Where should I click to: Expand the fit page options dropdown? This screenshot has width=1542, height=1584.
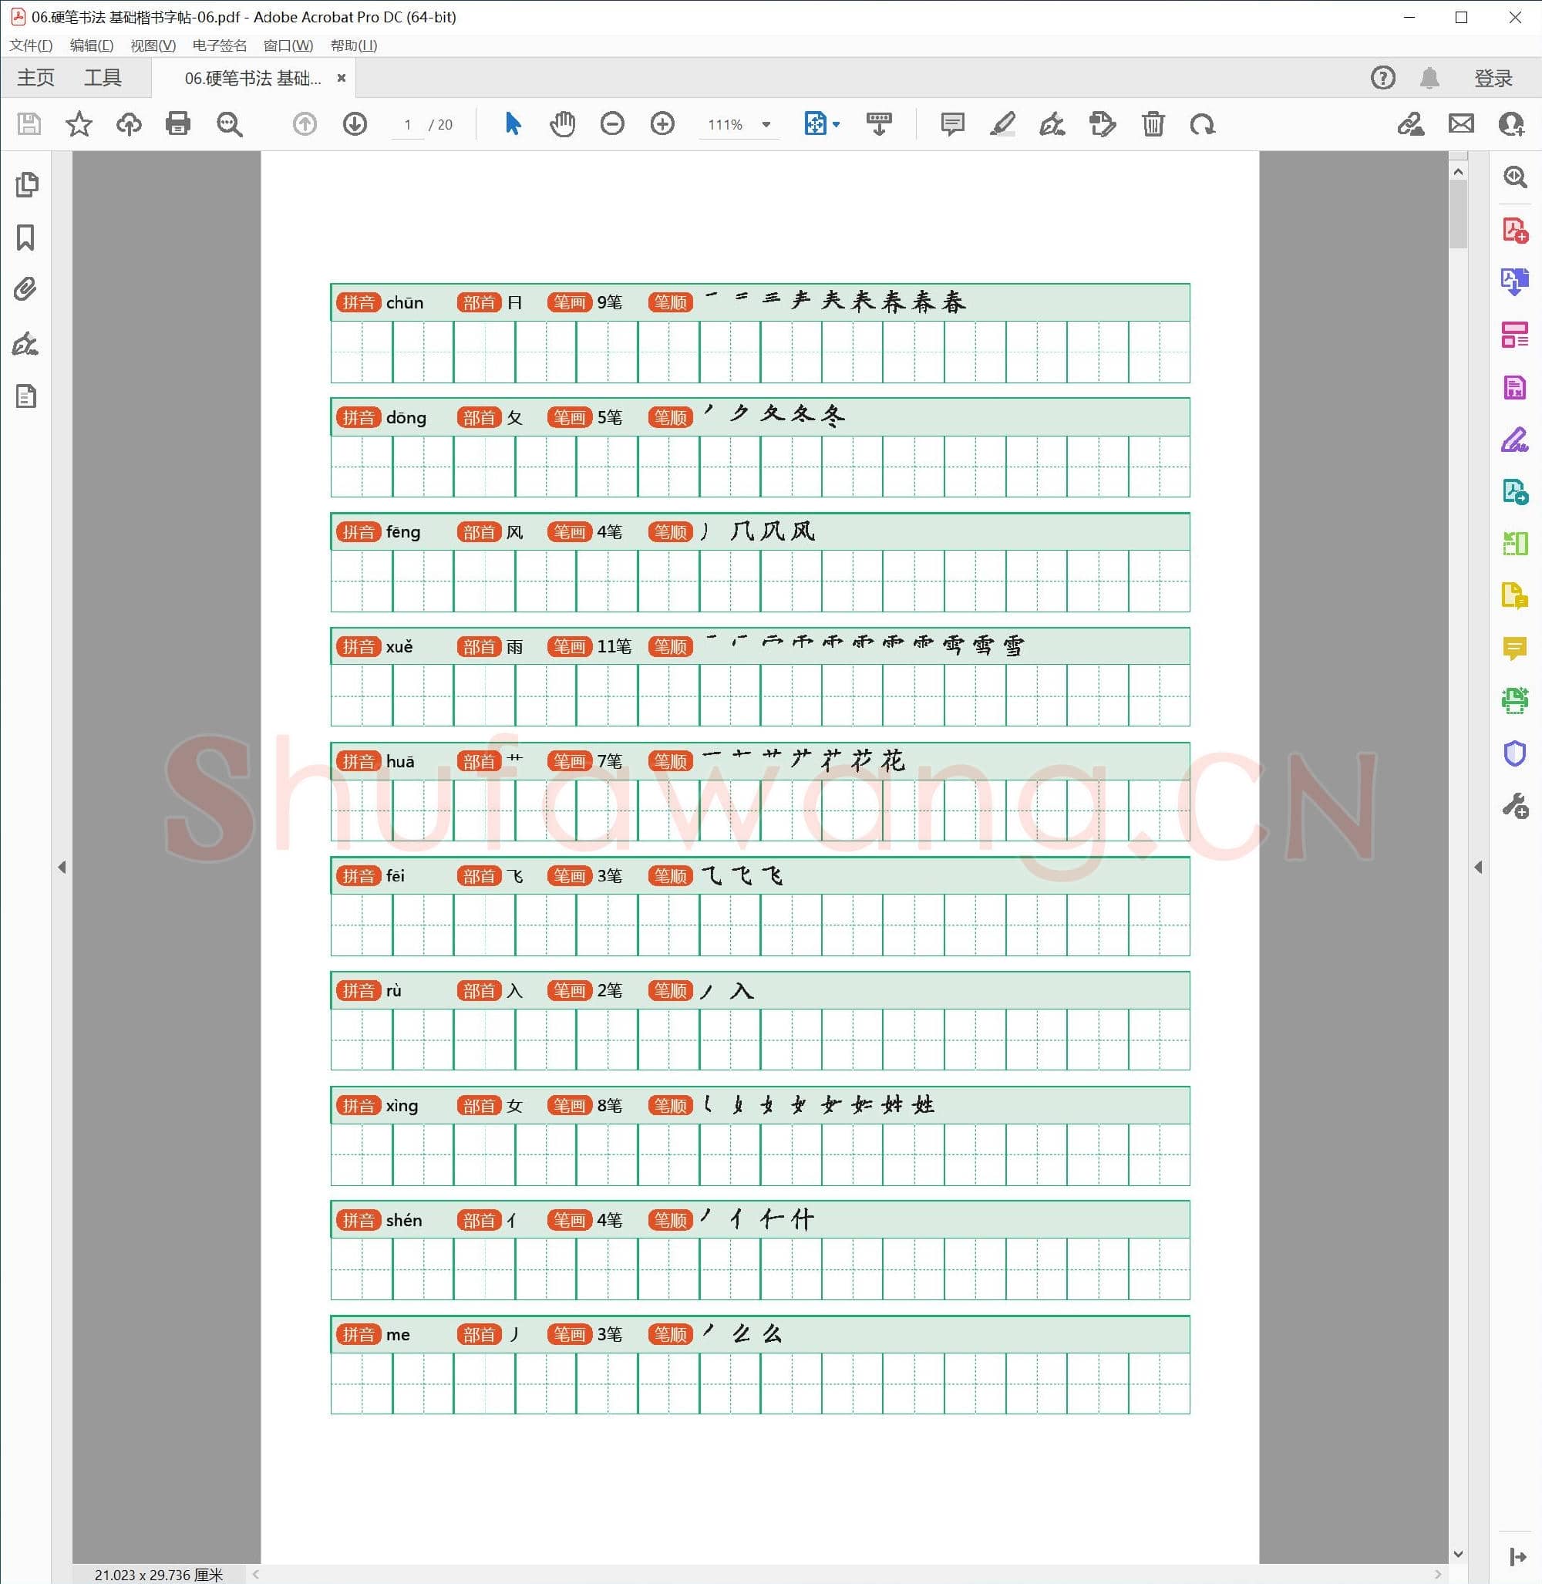[837, 125]
